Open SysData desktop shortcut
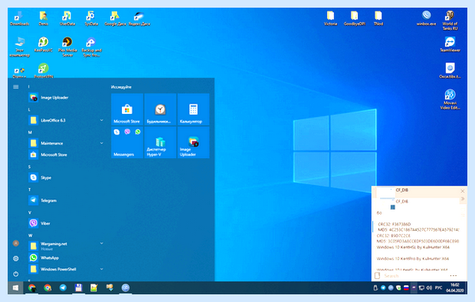475x302 pixels. tap(91, 18)
